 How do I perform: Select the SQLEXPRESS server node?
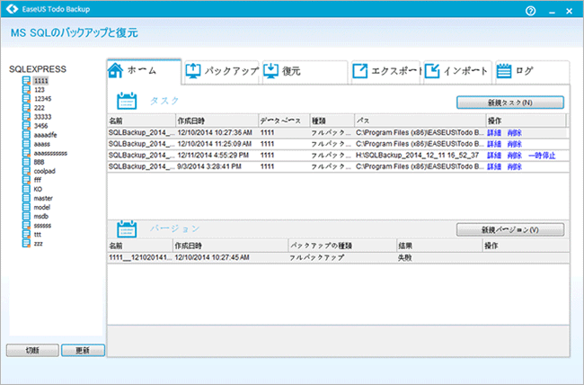pyautogui.click(x=38, y=69)
